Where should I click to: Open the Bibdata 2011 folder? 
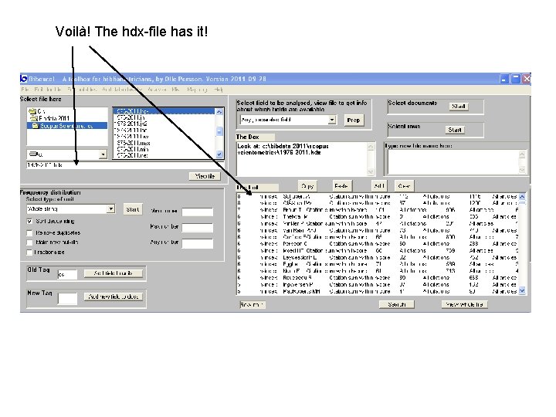pos(49,118)
